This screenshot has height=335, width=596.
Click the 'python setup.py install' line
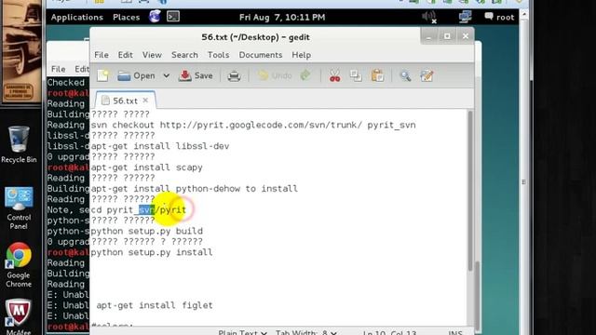click(152, 252)
